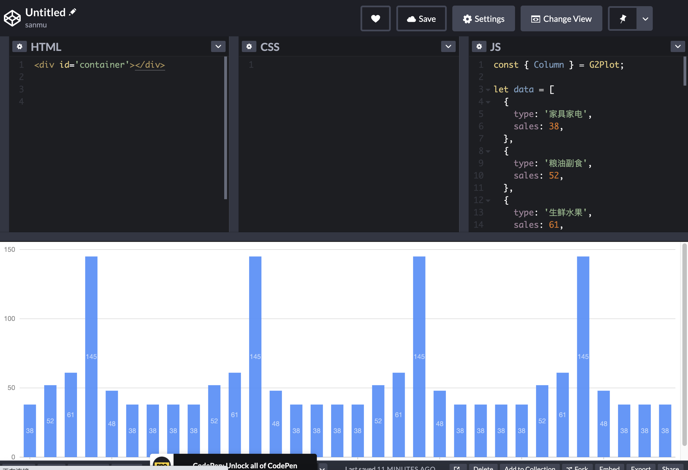Collapse the code block on JS line 3
The width and height of the screenshot is (688, 470).
(488, 90)
